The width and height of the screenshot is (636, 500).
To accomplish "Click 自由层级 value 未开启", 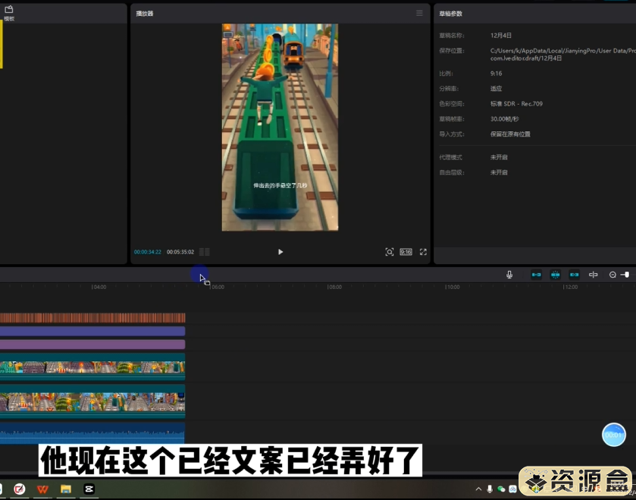I will (499, 172).
